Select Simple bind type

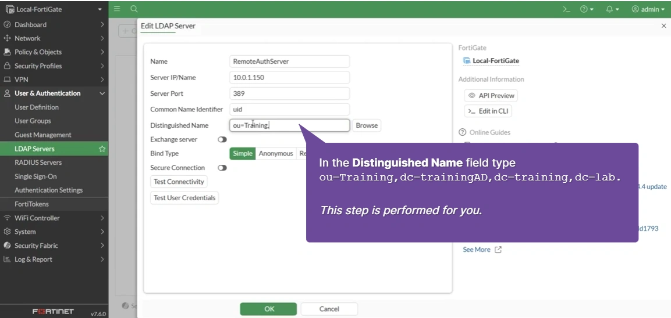tap(243, 154)
